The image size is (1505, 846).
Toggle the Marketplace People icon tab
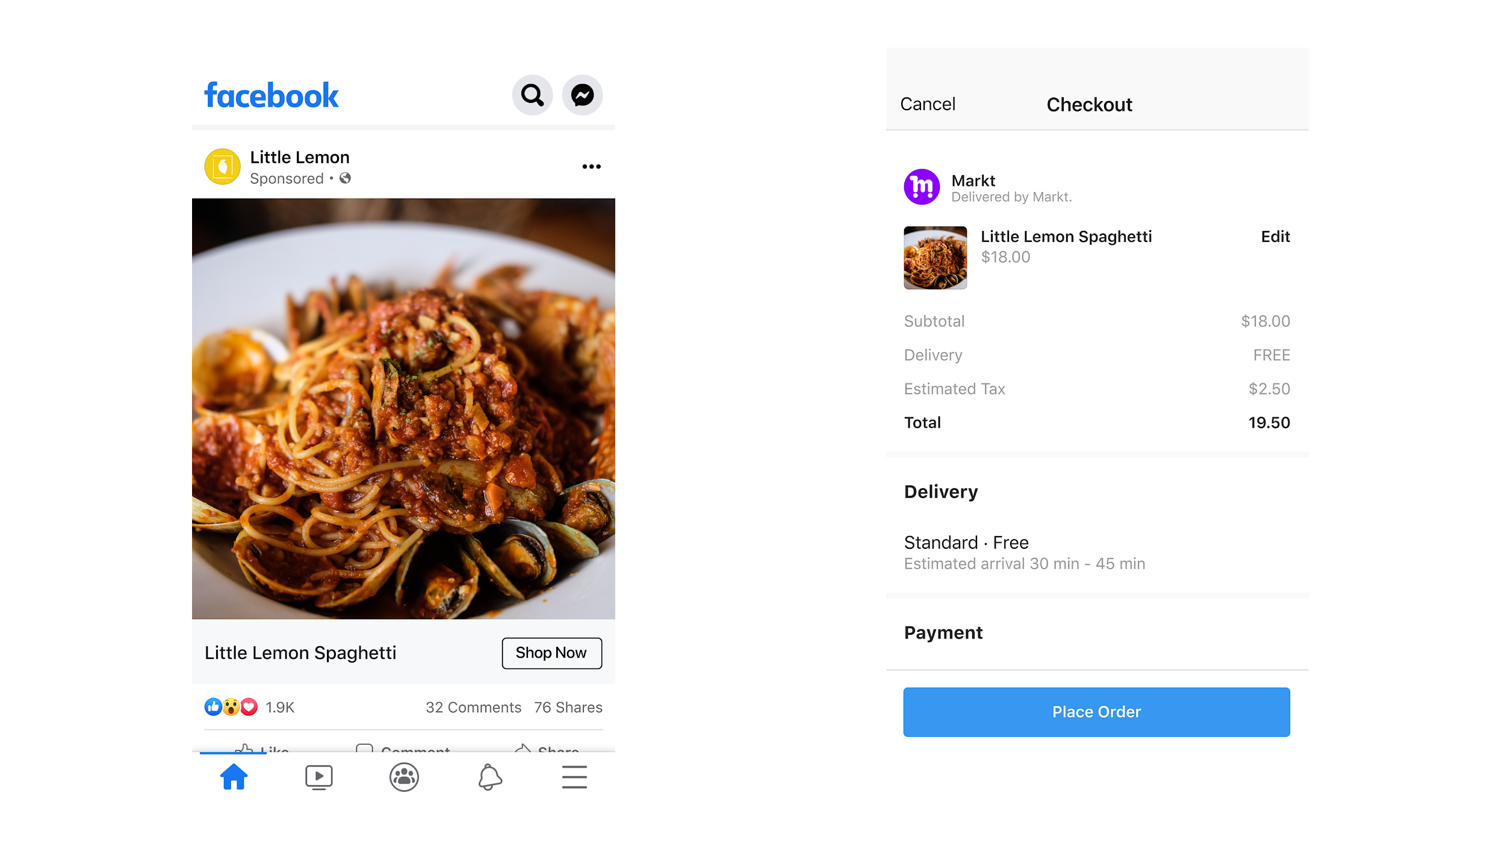(404, 777)
